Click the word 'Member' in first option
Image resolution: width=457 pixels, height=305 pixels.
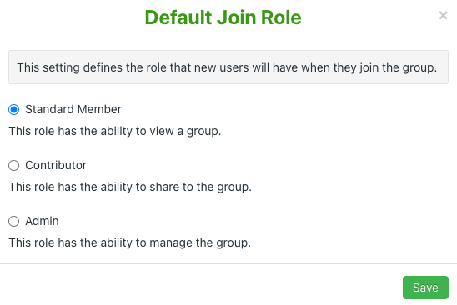pos(99,109)
